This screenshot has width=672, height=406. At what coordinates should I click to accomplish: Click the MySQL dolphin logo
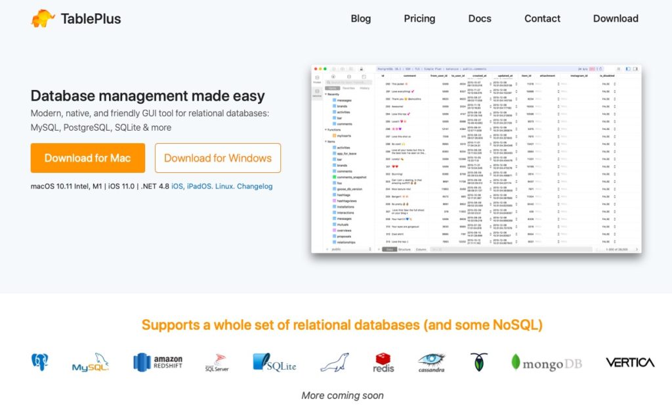tap(90, 363)
